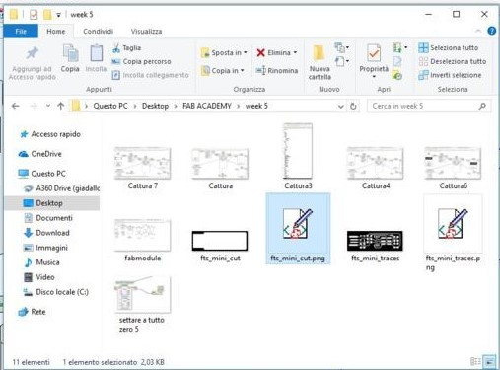Select the fts_mini_cut.png file icon
The height and width of the screenshot is (370, 500).
298,224
